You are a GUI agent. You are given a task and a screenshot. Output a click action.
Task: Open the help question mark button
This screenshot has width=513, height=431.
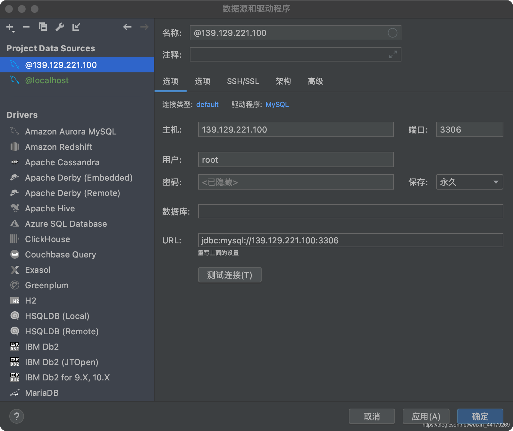17,416
